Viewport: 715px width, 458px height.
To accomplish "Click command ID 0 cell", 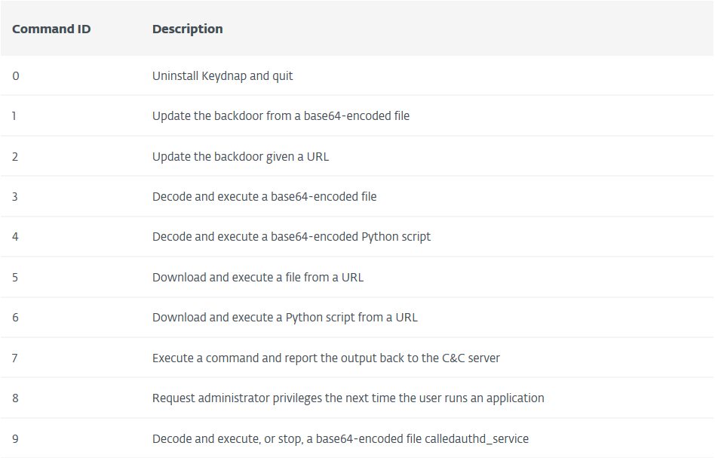I will (x=16, y=76).
